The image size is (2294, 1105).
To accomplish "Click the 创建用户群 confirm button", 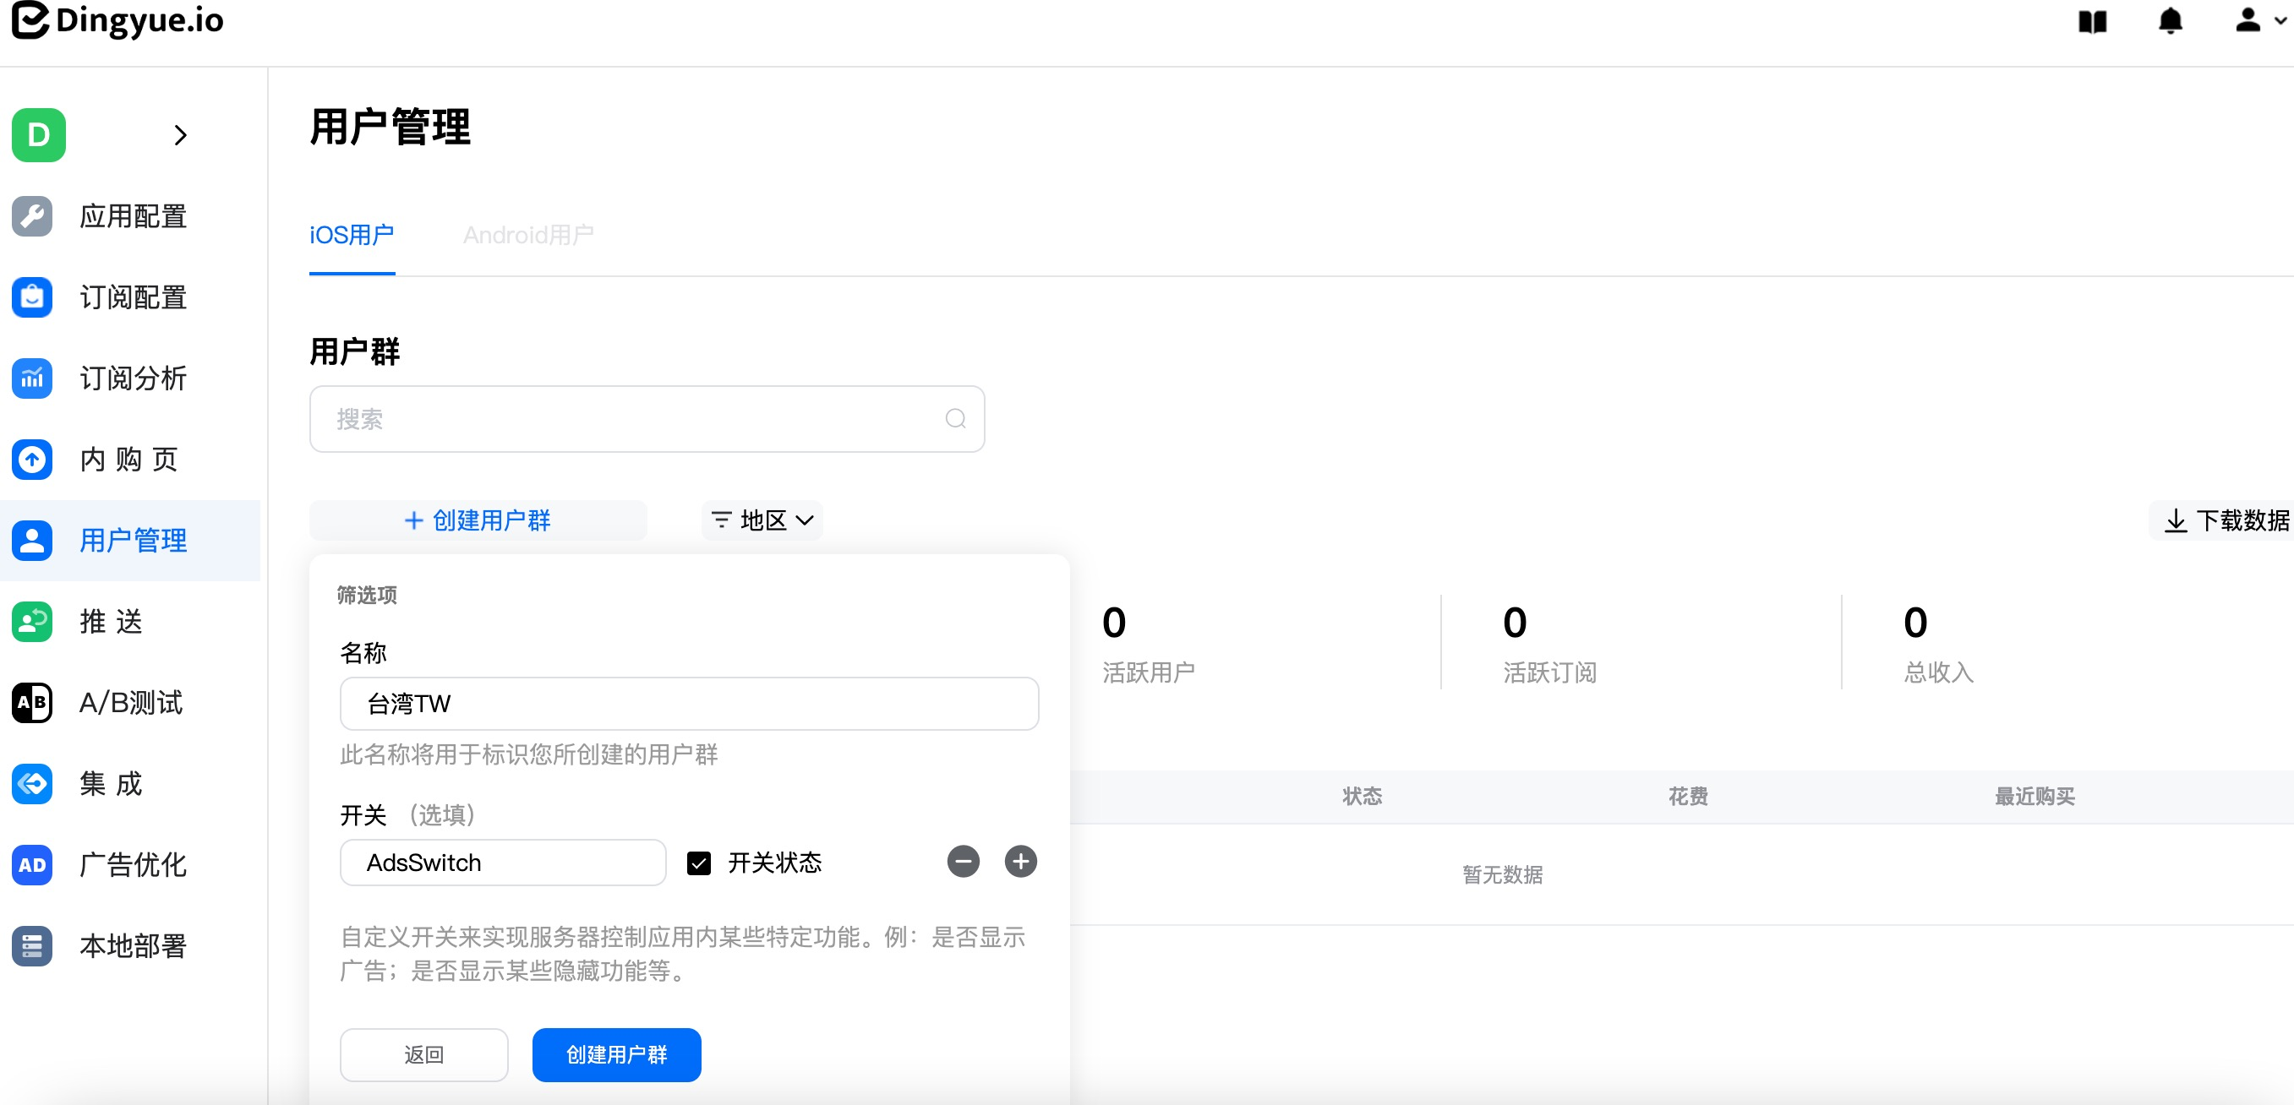I will pyautogui.click(x=615, y=1054).
